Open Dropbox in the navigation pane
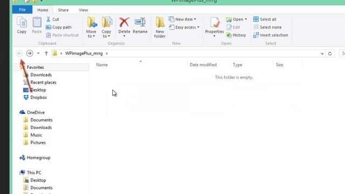 [38, 97]
